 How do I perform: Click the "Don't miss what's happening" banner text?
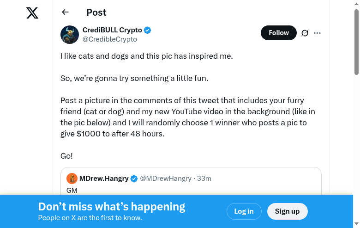pos(112,207)
